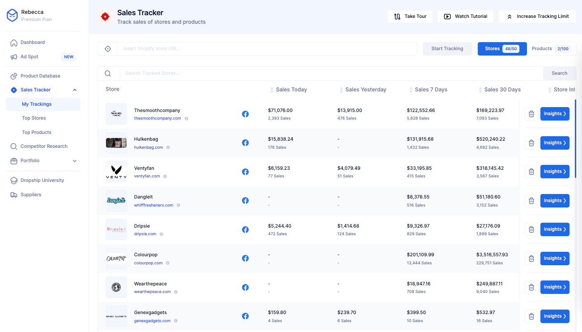Click the Facebook icon in Dangleit row

click(x=245, y=201)
